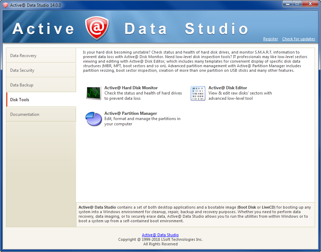
Task: Minimize the Data Studio window
Action: coord(288,4)
